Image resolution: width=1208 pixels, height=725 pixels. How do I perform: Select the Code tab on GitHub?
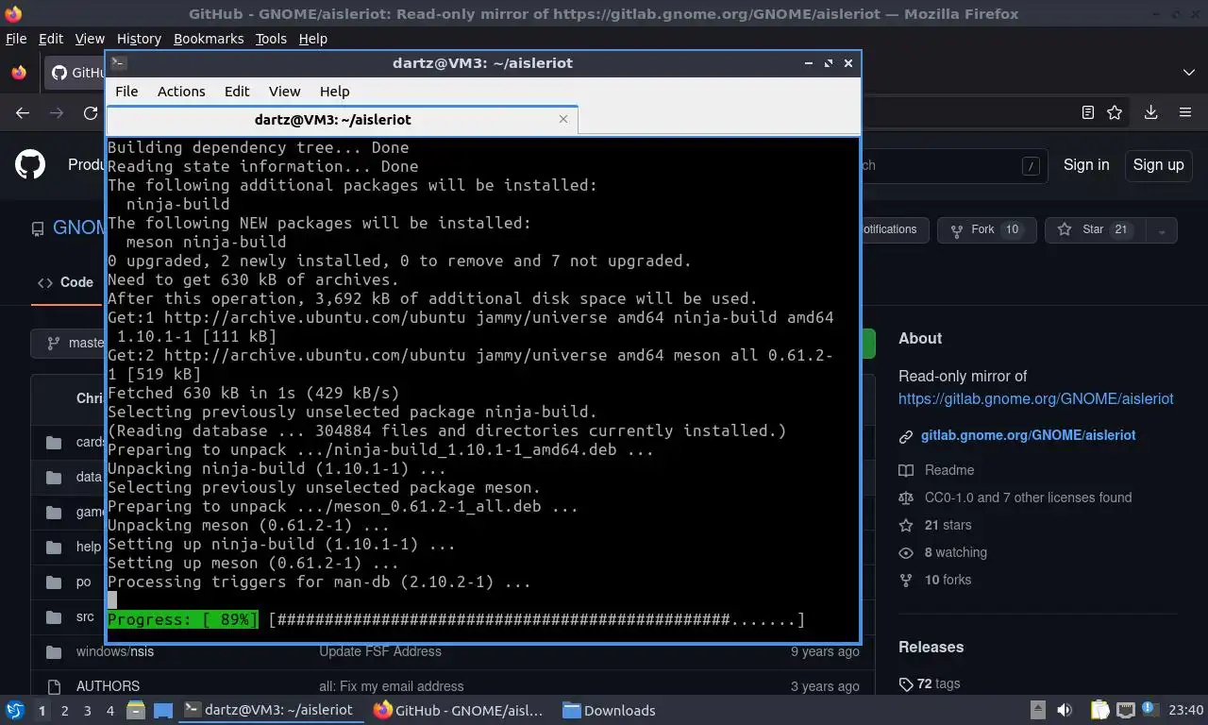(x=65, y=282)
